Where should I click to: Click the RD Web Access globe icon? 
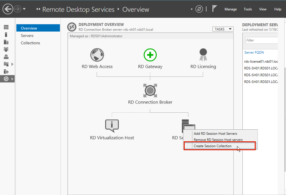pos(97,55)
